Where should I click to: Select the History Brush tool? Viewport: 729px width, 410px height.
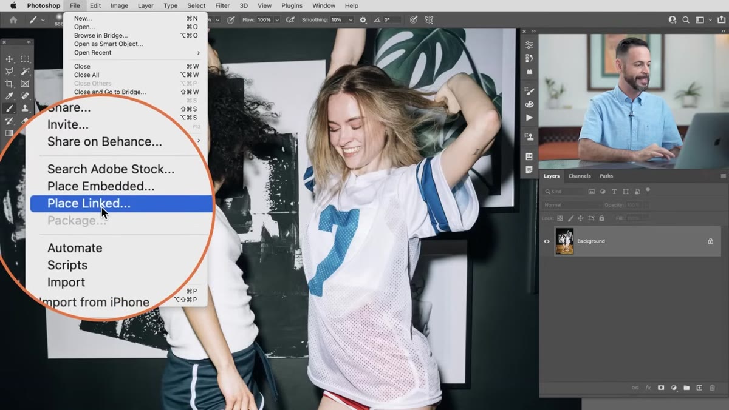point(9,121)
